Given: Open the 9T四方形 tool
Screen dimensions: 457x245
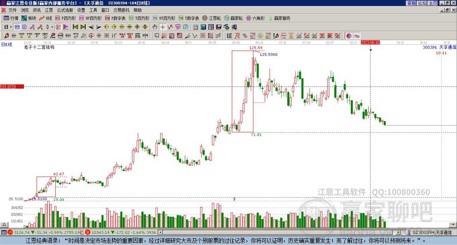Looking at the screenshot, I should [164, 18].
